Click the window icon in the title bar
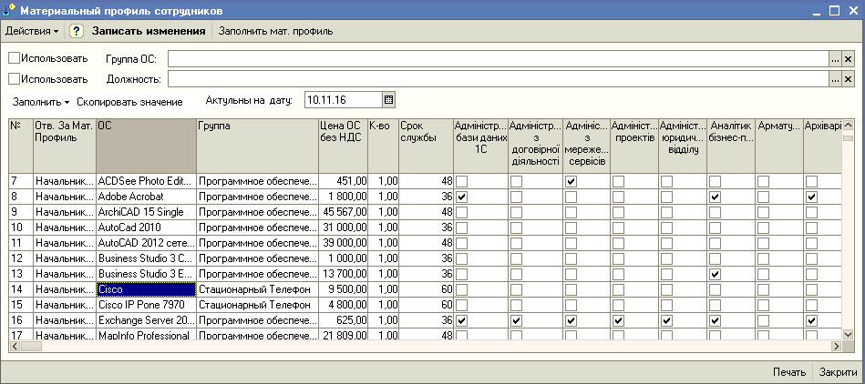This screenshot has height=384, width=865. [10, 10]
